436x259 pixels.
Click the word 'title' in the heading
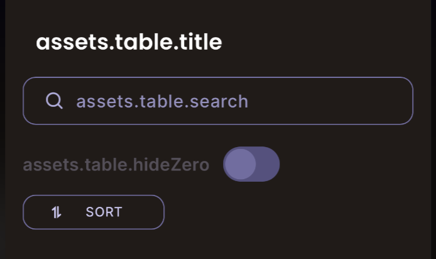tap(201, 42)
